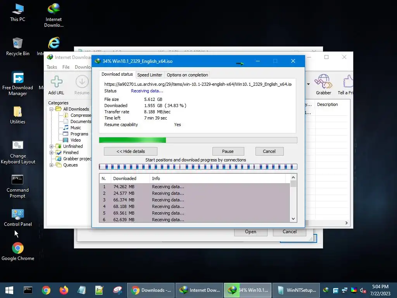Click Resume icon in IDM toolbar
Viewport: 397px width, 298px height.
click(x=82, y=85)
